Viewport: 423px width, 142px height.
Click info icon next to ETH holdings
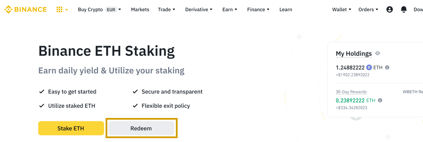pos(387,67)
